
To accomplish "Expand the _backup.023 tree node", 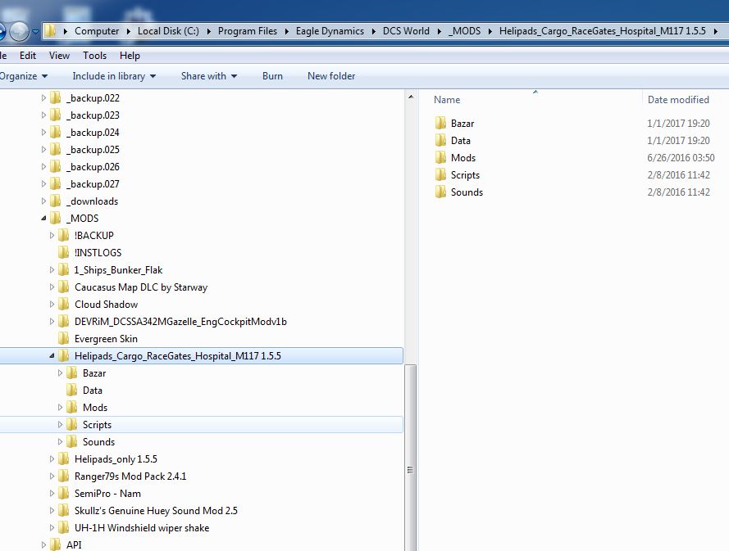I will click(x=43, y=115).
